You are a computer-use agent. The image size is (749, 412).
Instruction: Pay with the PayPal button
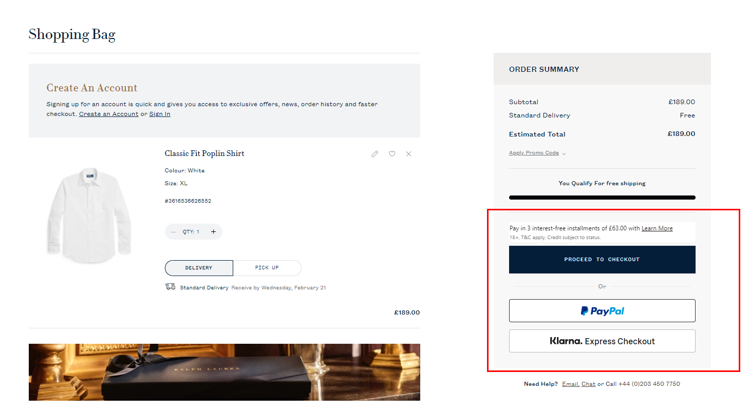click(602, 311)
